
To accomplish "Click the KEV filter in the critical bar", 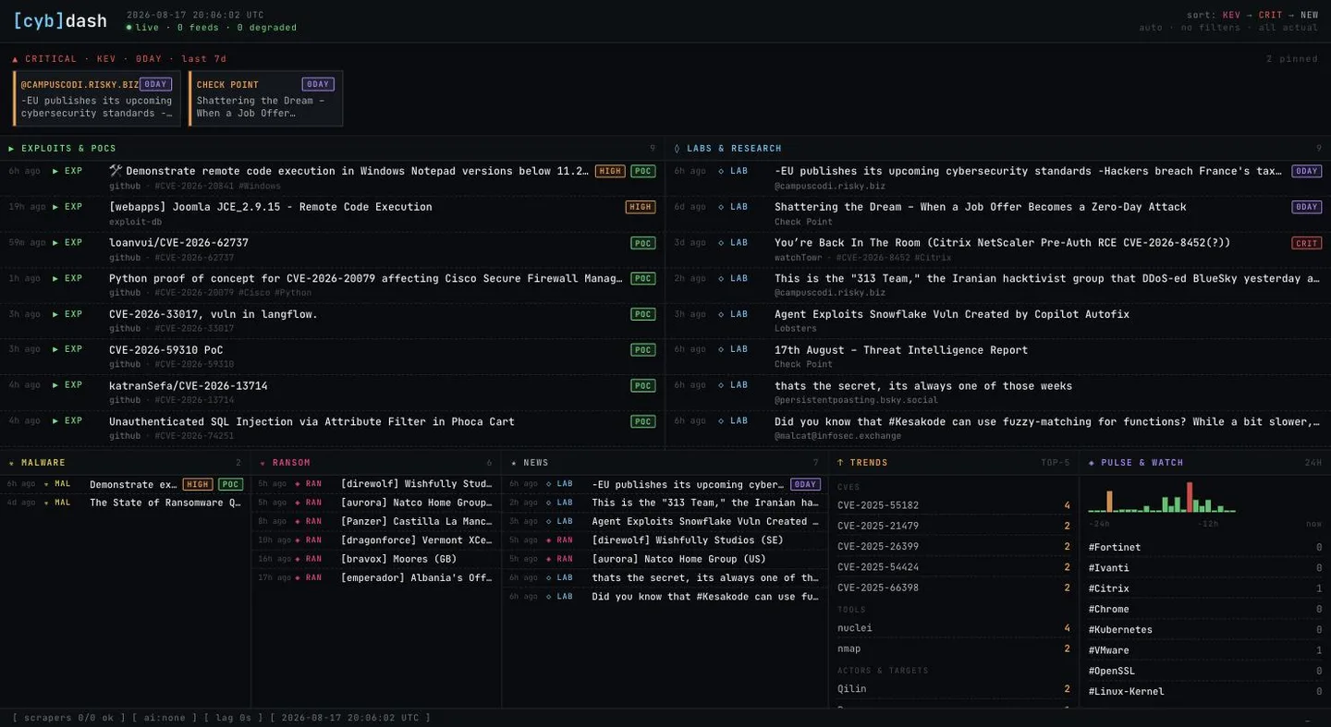I will pos(106,59).
